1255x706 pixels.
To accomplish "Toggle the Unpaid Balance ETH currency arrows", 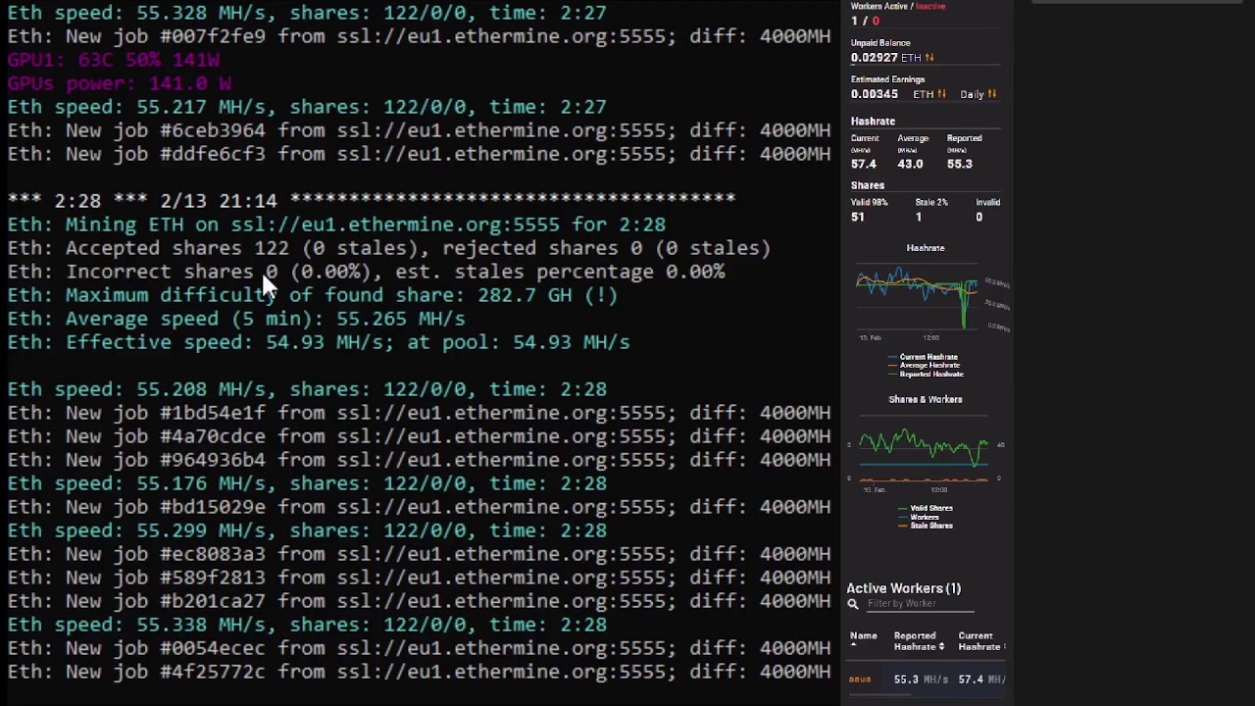I will point(929,58).
